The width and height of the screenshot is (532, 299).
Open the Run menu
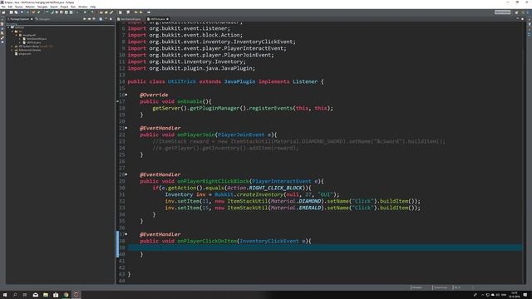(x=73, y=7)
